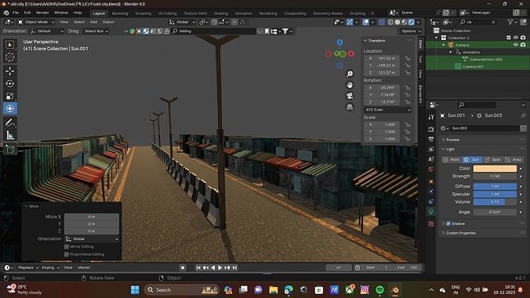Image resolution: width=530 pixels, height=298 pixels.
Task: Select the Transform tool
Action: [x=10, y=108]
